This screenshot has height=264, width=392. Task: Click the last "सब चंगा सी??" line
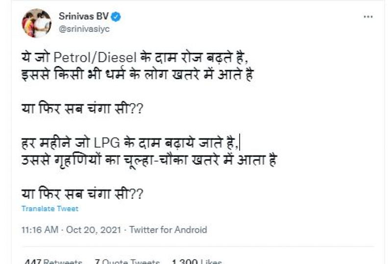[82, 193]
